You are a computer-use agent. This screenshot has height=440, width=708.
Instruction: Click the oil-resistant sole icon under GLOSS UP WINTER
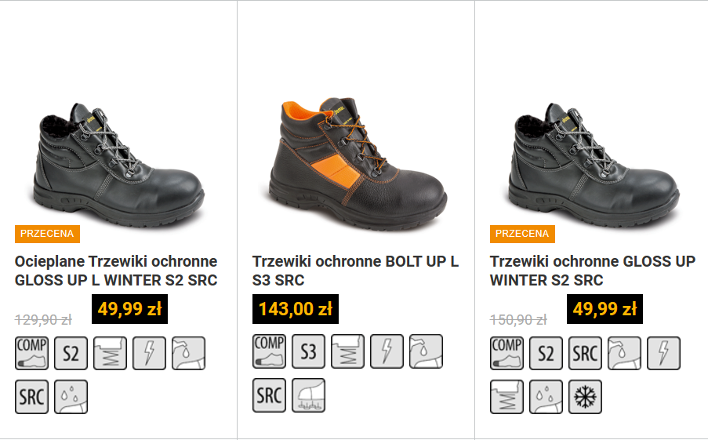[624, 353]
